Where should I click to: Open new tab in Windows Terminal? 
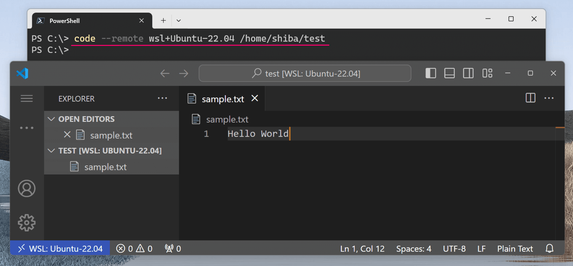163,21
